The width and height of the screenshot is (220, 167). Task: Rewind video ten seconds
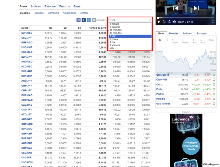point(164,22)
